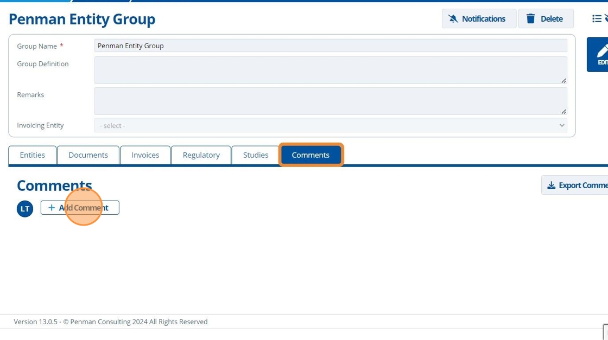Click the Invoicing Entity label
Image resolution: width=608 pixels, height=340 pixels.
coord(40,125)
